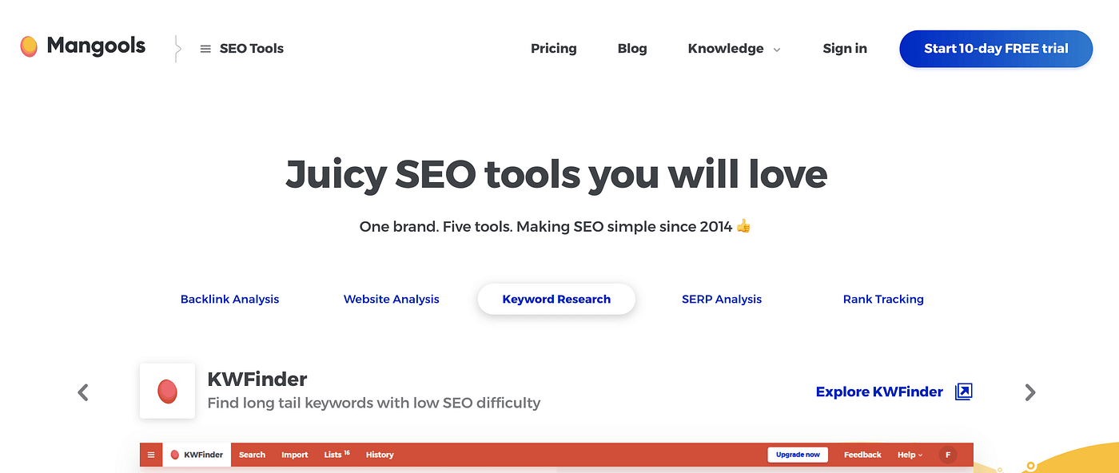Click Start 10-day FREE trial button

coord(996,49)
